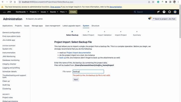Open Instrumentation in sidebar

9,53
